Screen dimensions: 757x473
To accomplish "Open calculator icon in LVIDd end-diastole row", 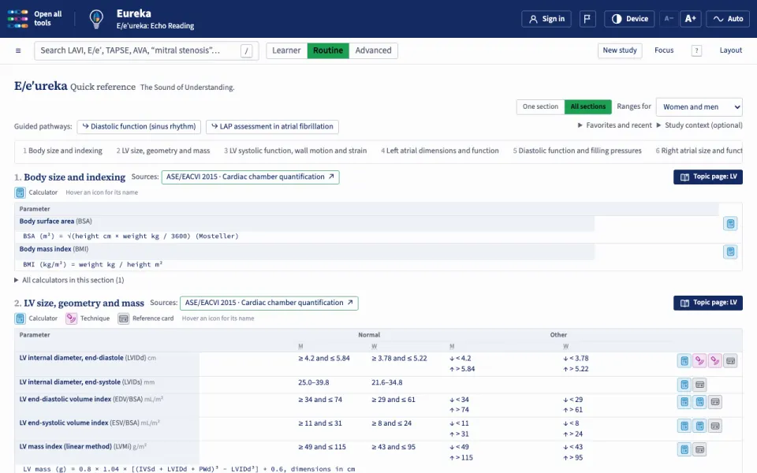I will [684, 360].
